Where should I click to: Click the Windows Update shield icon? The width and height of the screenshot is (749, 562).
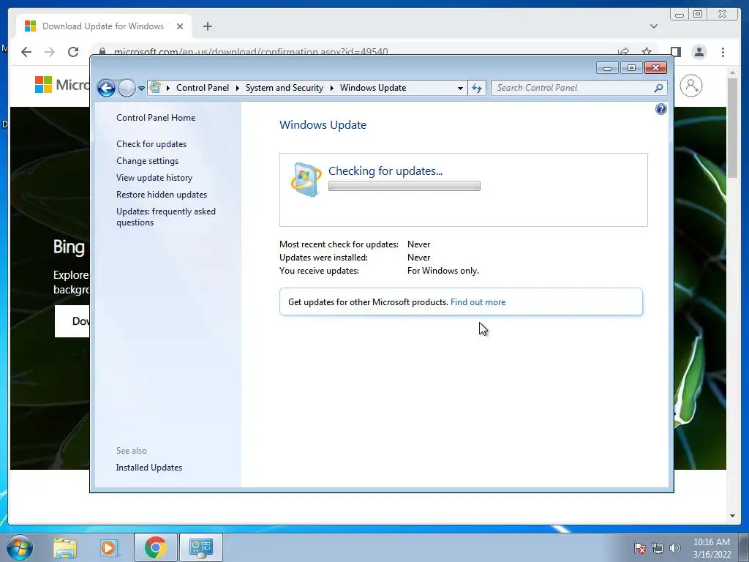[x=306, y=180]
